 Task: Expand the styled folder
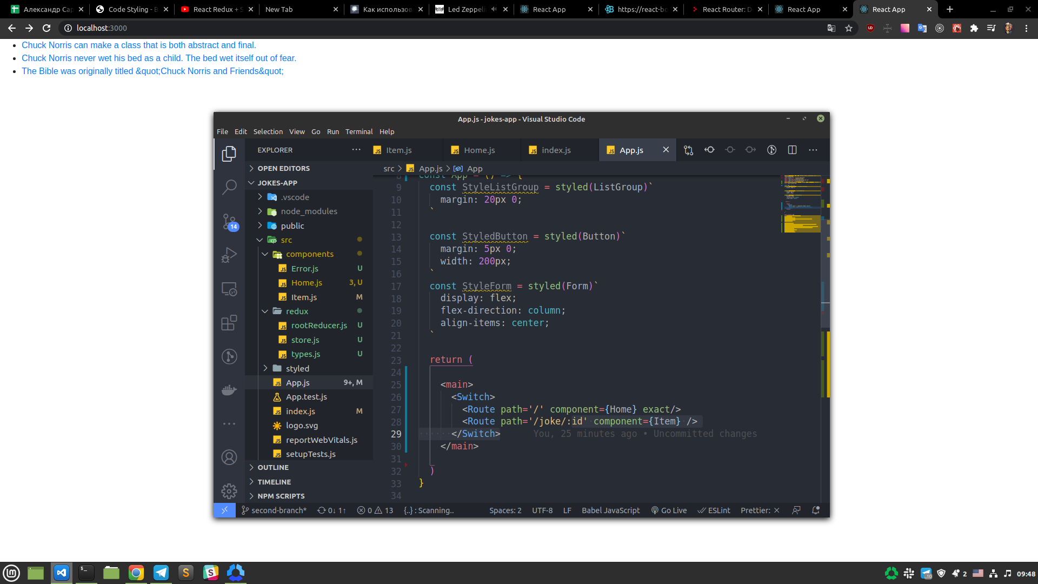point(297,368)
